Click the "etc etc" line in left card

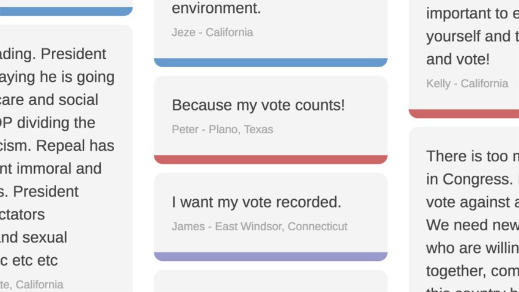point(29,261)
